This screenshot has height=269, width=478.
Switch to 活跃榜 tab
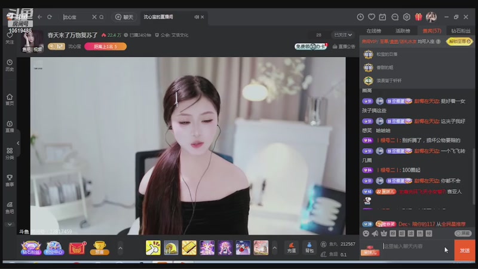coord(403,31)
